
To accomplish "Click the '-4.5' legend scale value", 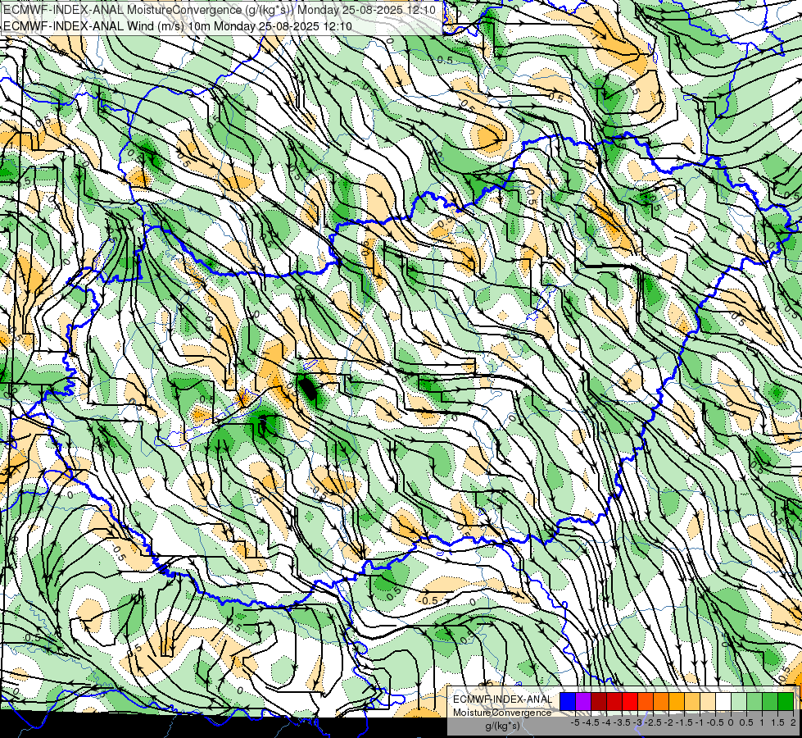I will coord(591,722).
